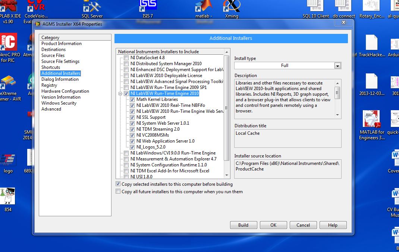The width and height of the screenshot is (399, 252).
Task: Select Version Information category
Action: point(61,97)
